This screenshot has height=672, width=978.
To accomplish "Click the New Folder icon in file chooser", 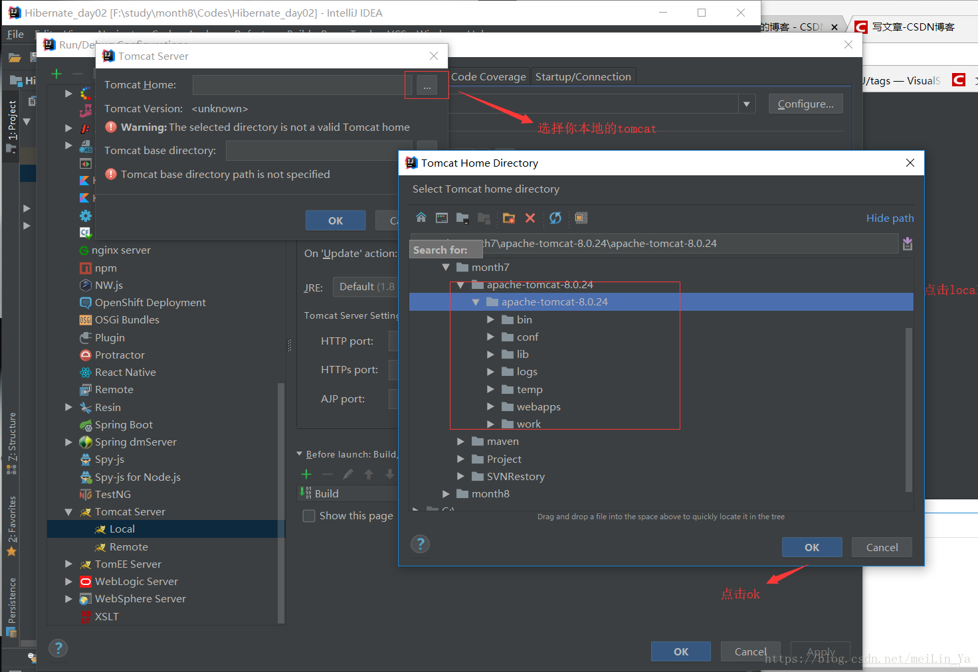I will coord(509,218).
